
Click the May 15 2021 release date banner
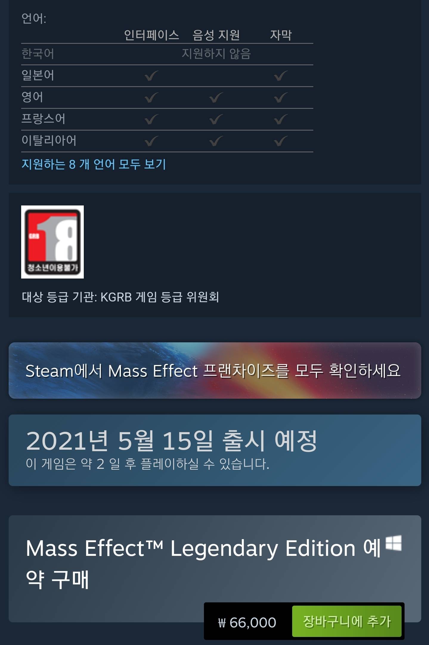(215, 450)
